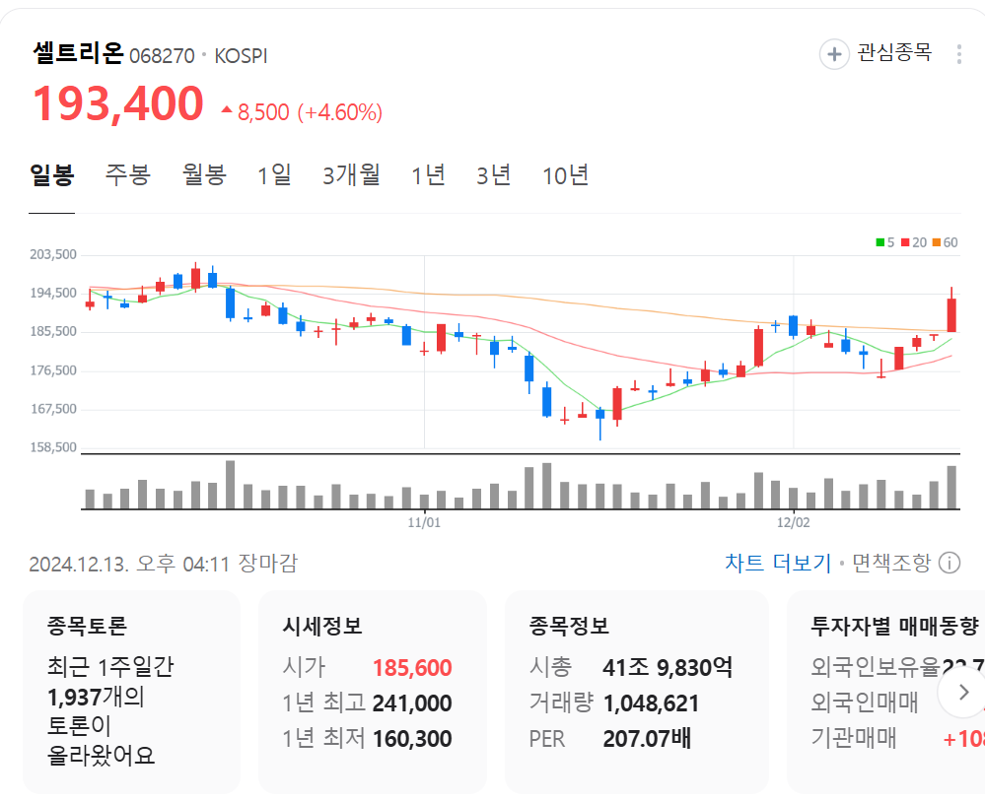Click the 관심종목 label

click(x=894, y=53)
